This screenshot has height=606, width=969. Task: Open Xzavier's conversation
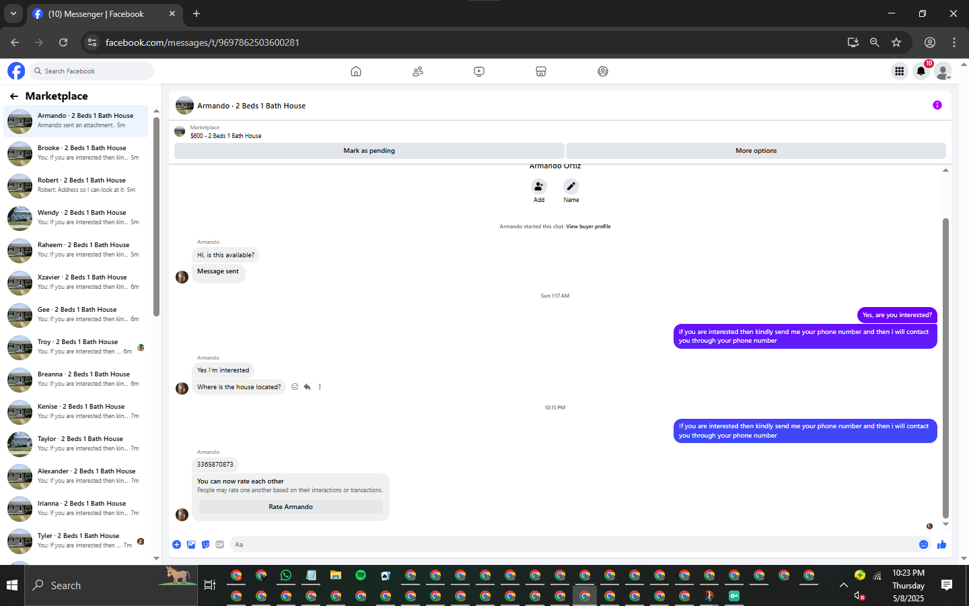click(76, 282)
